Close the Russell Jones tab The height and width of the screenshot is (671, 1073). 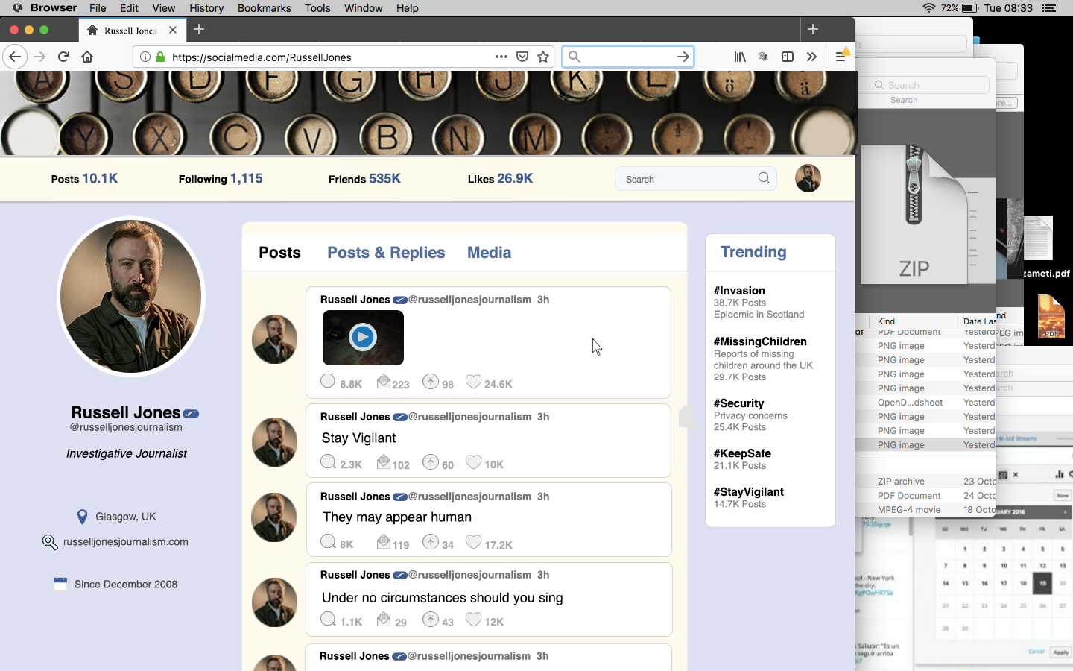pos(173,30)
